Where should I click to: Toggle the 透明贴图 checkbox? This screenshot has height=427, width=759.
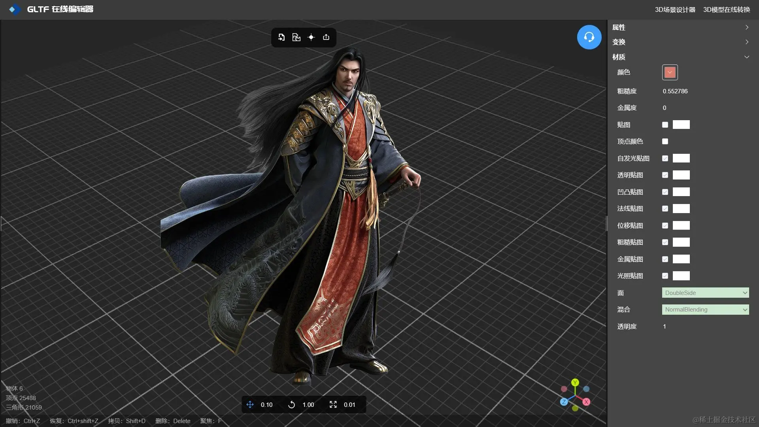(665, 175)
